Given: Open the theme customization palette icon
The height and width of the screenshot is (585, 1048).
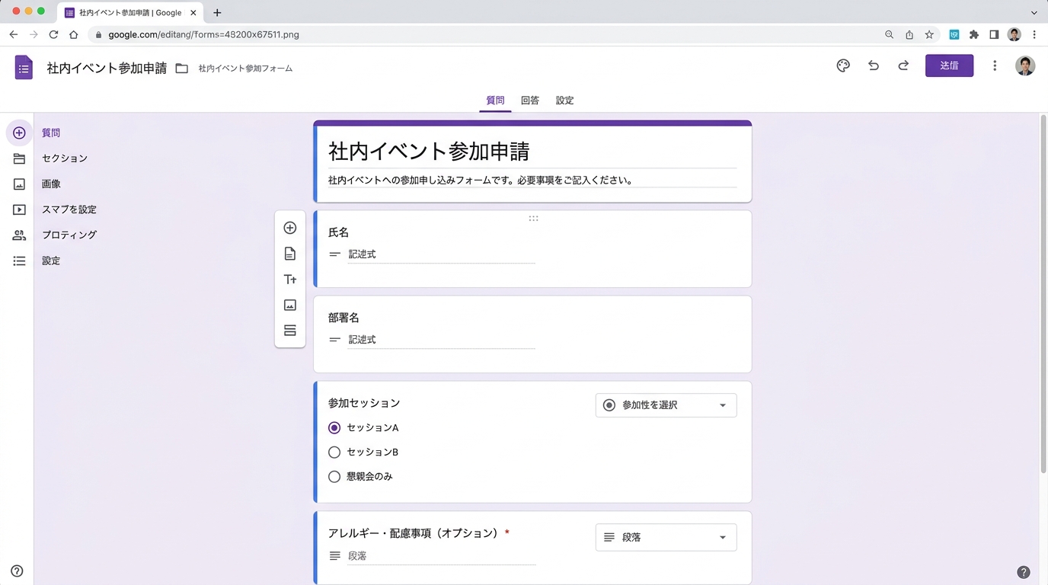Looking at the screenshot, I should point(843,66).
